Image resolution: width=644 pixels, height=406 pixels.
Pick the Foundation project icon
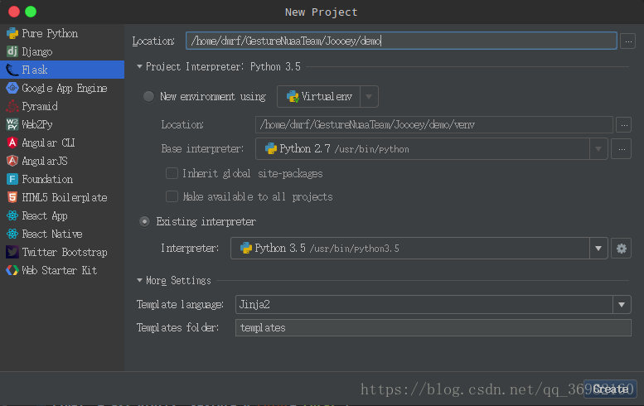[12, 179]
